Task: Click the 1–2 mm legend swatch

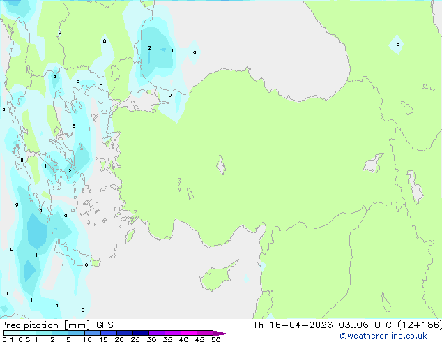Action: coord(44,333)
